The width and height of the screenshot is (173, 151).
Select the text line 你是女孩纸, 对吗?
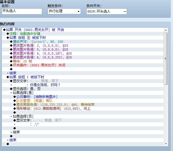(x=83, y=85)
